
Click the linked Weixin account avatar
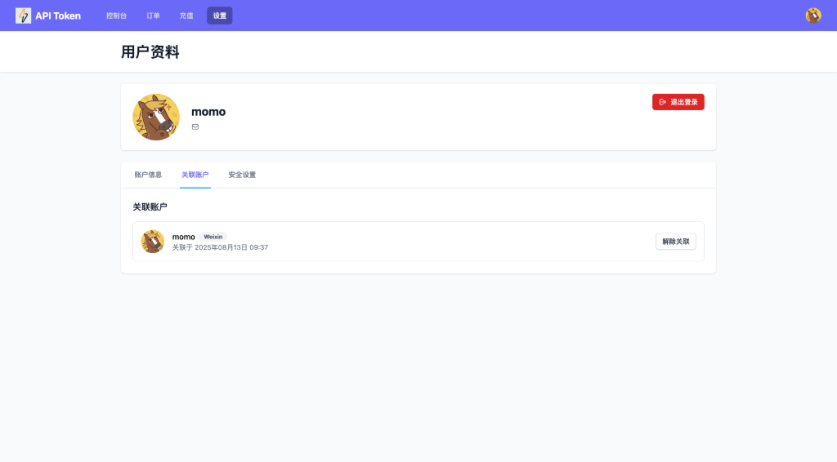pos(153,242)
